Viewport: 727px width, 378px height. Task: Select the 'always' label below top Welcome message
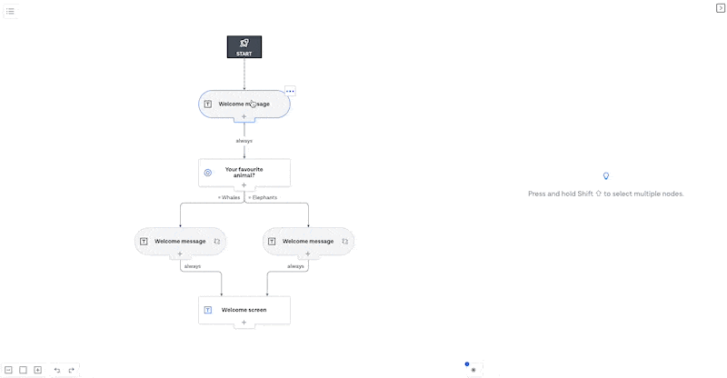[x=244, y=141]
